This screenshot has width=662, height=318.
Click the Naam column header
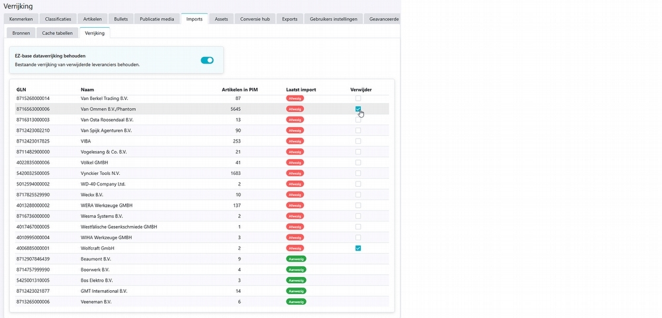(87, 89)
